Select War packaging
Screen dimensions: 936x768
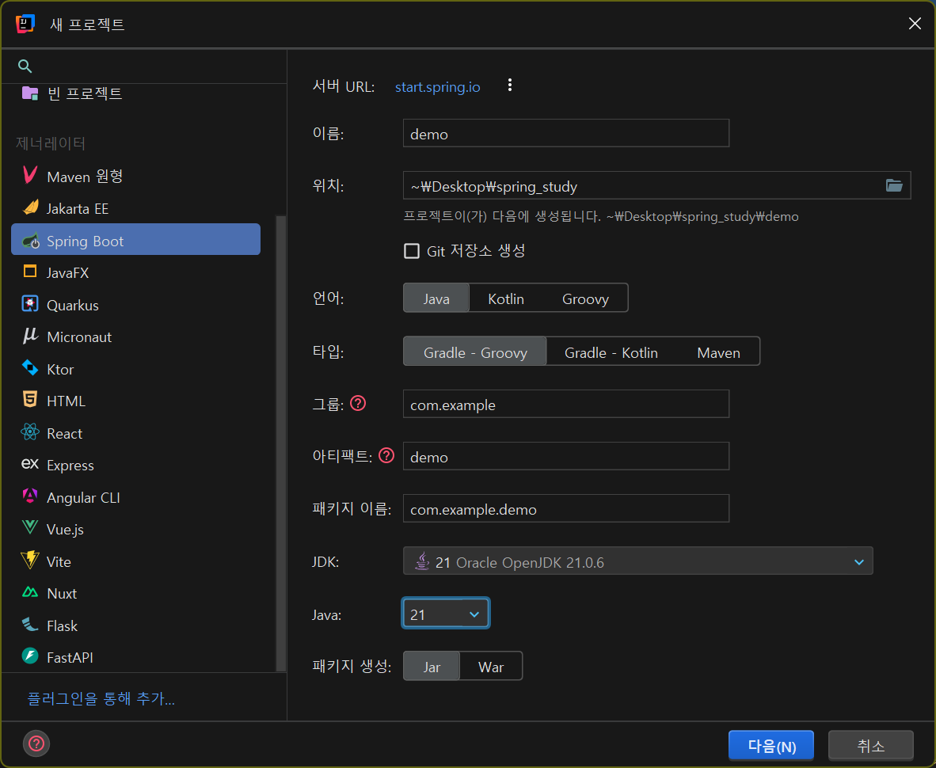click(491, 667)
